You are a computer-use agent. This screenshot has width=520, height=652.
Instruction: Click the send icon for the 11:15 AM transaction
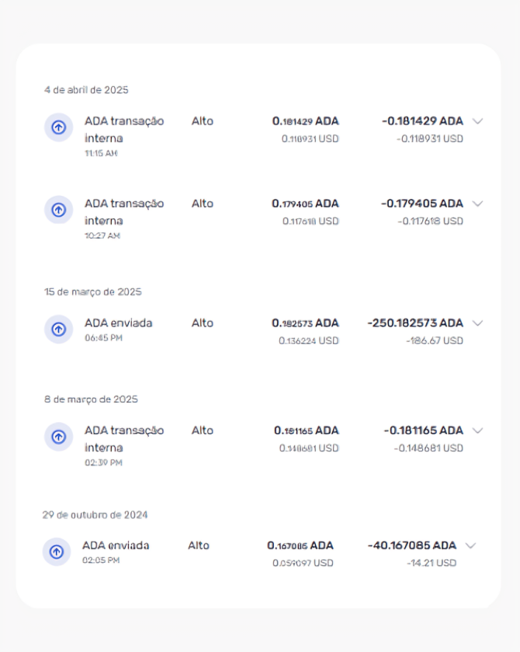(58, 127)
